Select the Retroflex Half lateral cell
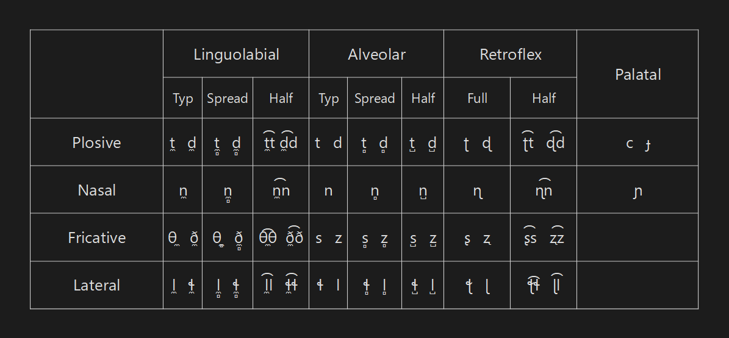The height and width of the screenshot is (338, 729). pos(544,286)
